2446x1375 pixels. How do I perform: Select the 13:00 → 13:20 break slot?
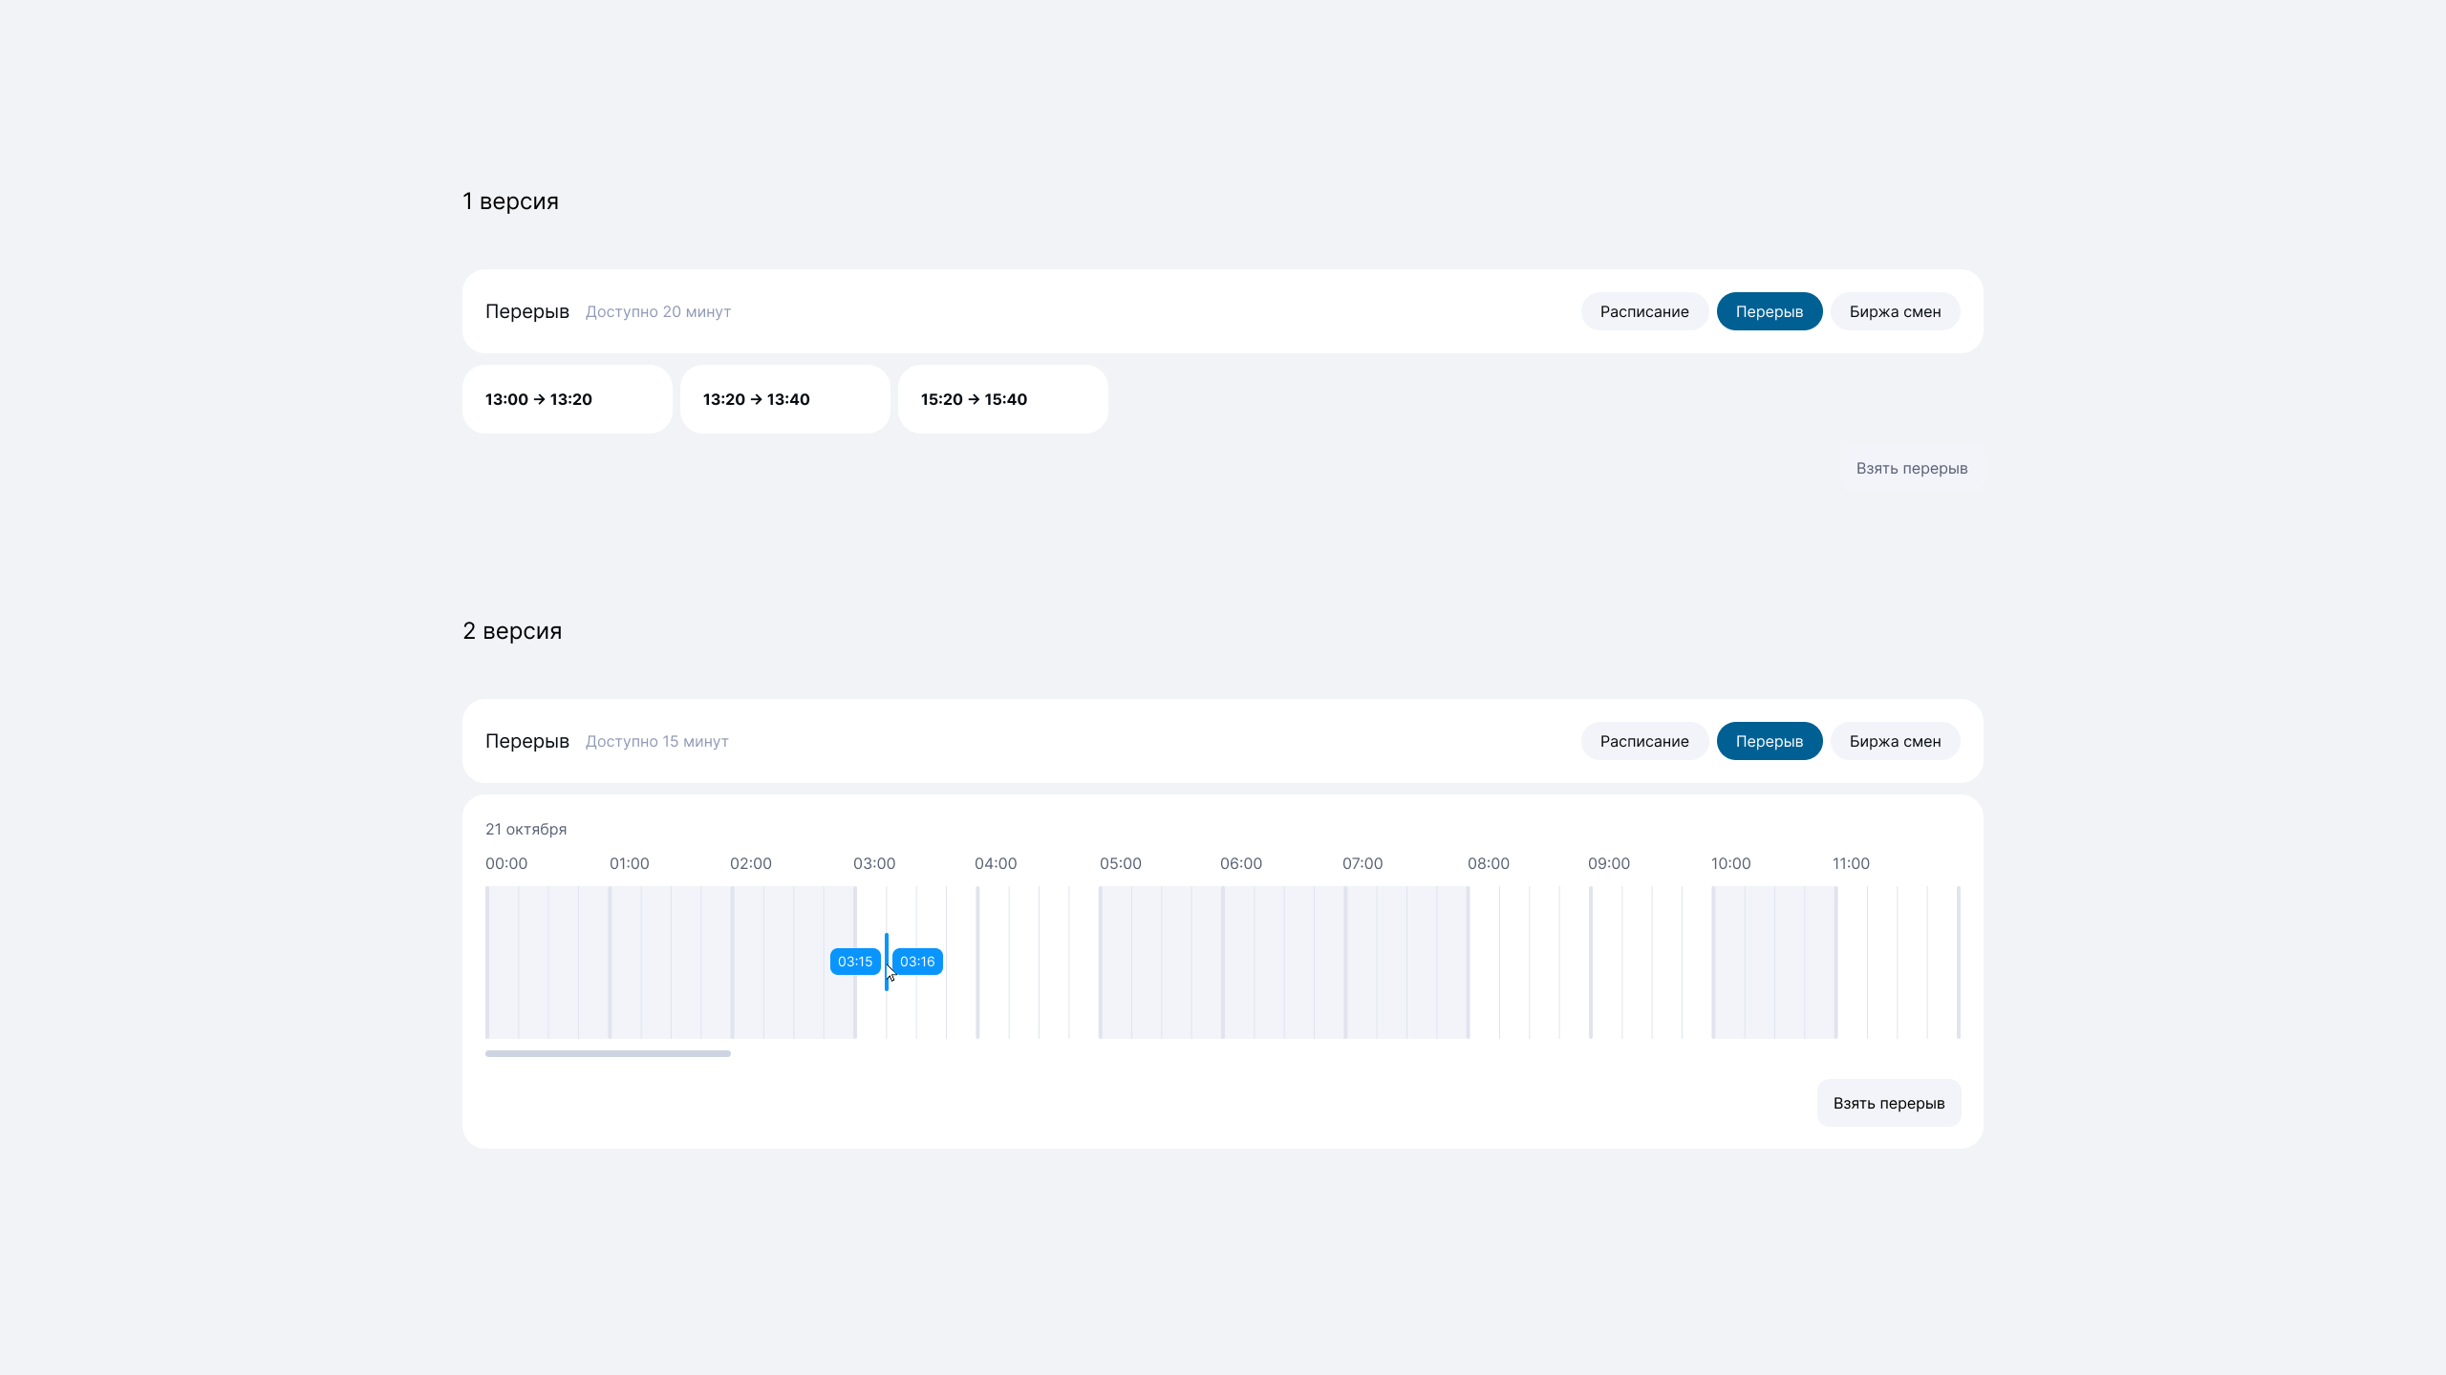(x=567, y=399)
